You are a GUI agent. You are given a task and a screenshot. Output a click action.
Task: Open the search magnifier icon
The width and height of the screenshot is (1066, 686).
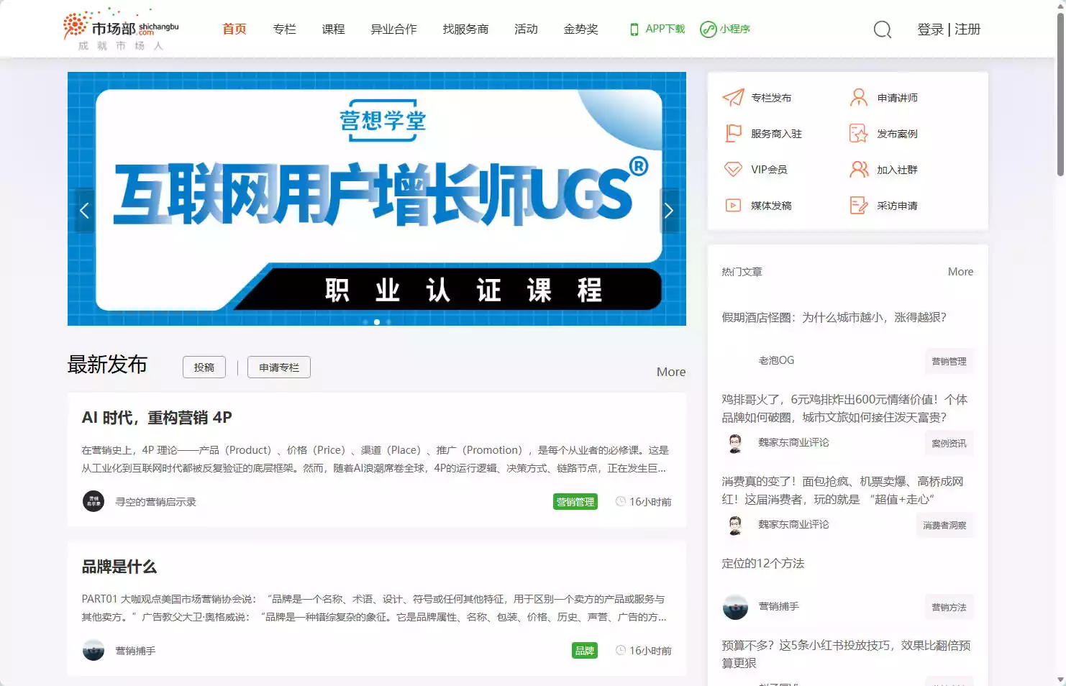click(883, 29)
